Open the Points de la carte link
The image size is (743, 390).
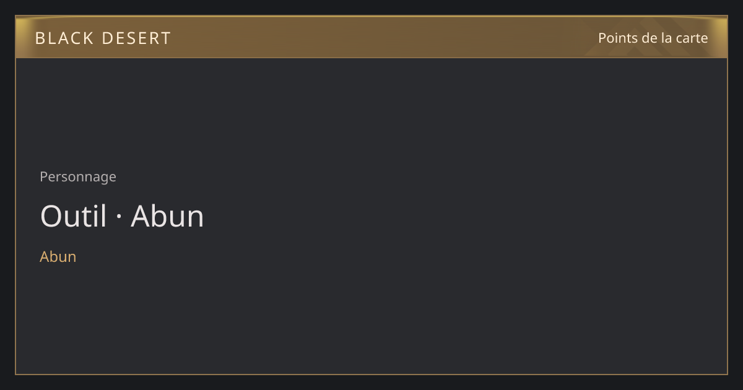point(653,38)
